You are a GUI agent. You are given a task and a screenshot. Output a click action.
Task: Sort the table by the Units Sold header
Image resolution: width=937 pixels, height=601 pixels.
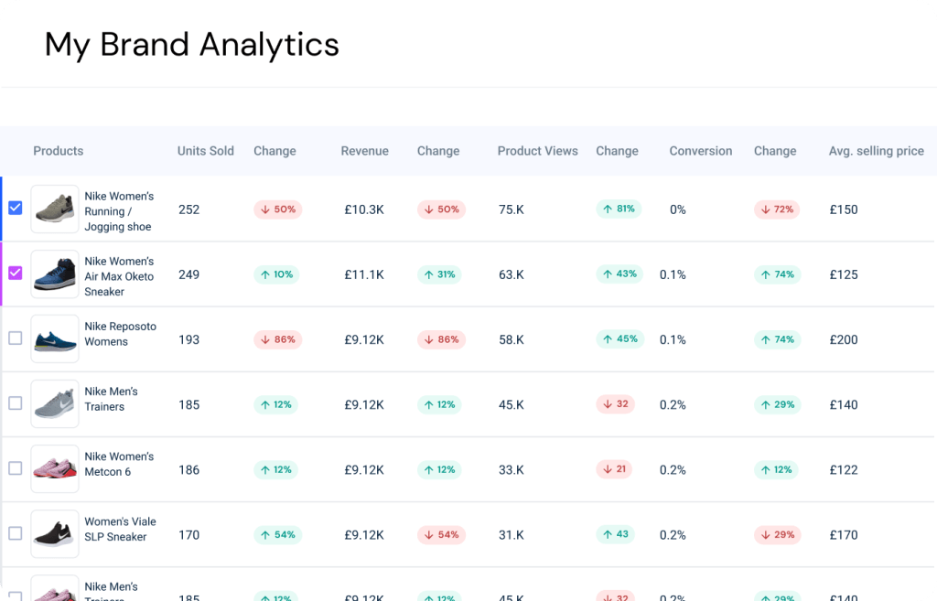tap(205, 151)
